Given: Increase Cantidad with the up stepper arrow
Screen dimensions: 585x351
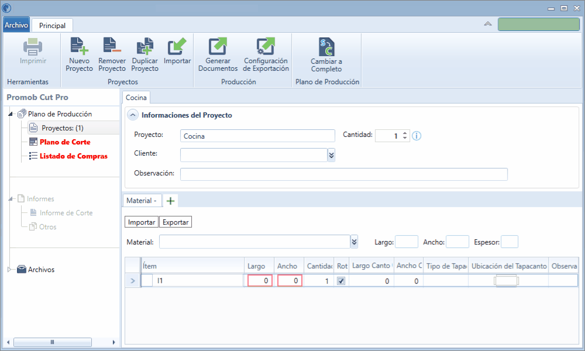Looking at the screenshot, I should pos(405,133).
